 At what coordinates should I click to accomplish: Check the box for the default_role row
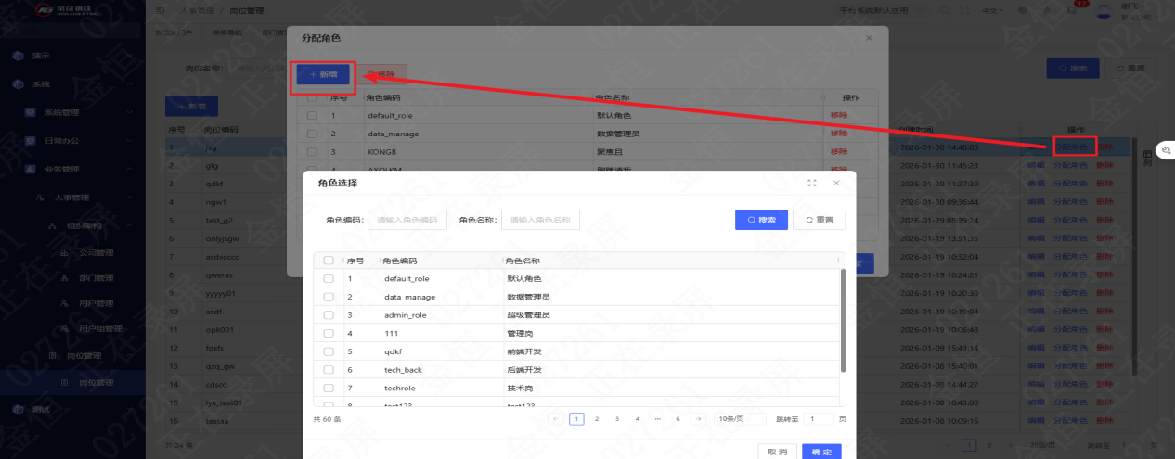(x=329, y=278)
